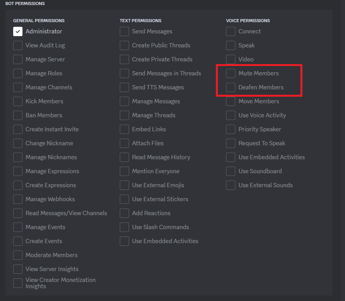Image resolution: width=345 pixels, height=301 pixels.
Task: Enable the Embed Links checkbox
Action: [124, 129]
